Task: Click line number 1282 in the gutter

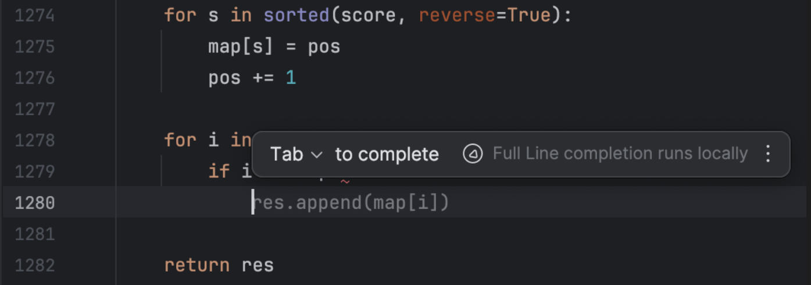Action: click(x=35, y=266)
